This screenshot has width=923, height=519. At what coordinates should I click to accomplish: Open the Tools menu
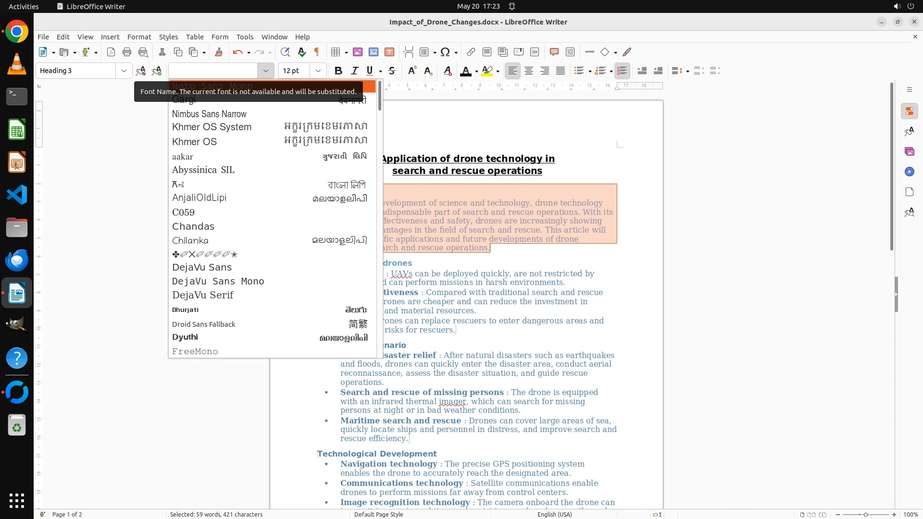245,37
